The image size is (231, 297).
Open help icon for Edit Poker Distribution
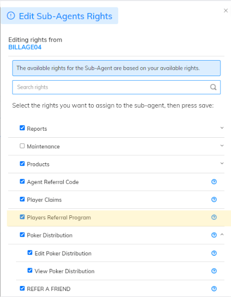(x=214, y=253)
